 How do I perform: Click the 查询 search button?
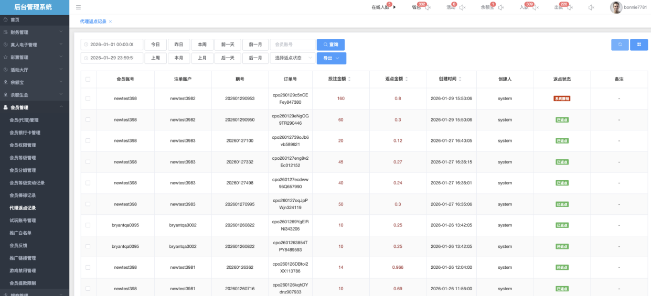coord(330,45)
